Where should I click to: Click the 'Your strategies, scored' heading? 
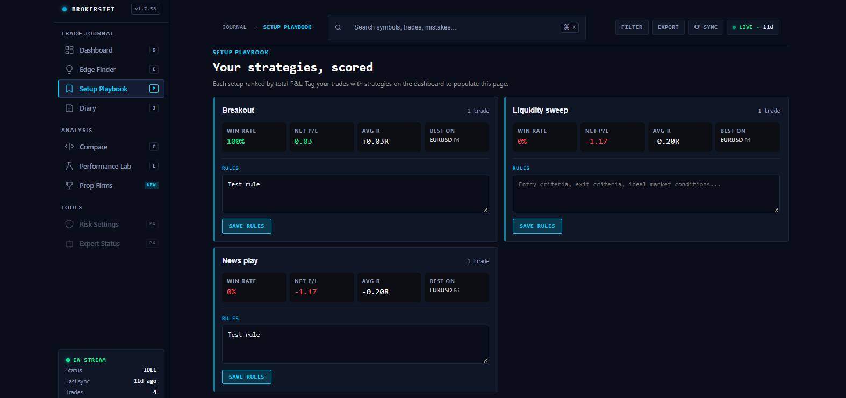(x=293, y=67)
